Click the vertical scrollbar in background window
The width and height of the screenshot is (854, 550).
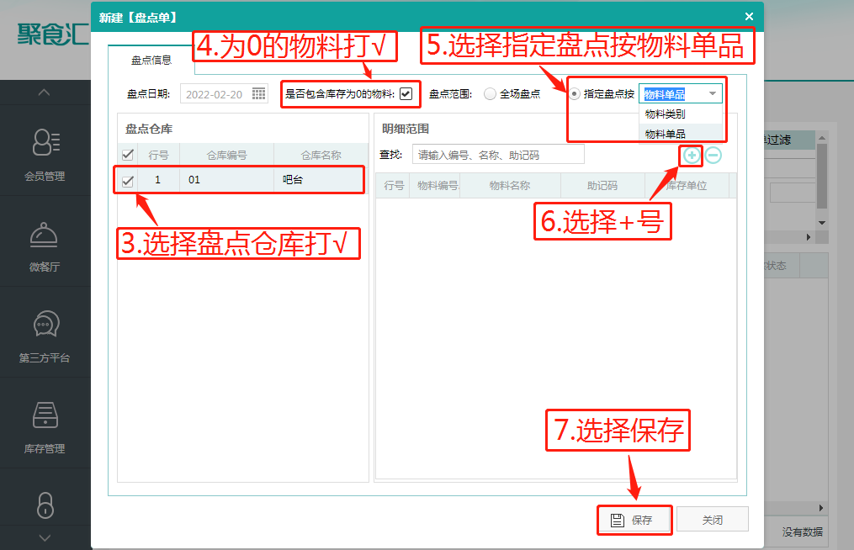(x=822, y=176)
